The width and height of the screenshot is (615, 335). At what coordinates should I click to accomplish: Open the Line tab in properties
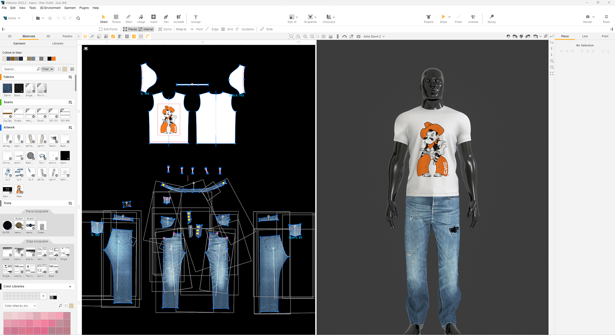point(585,36)
